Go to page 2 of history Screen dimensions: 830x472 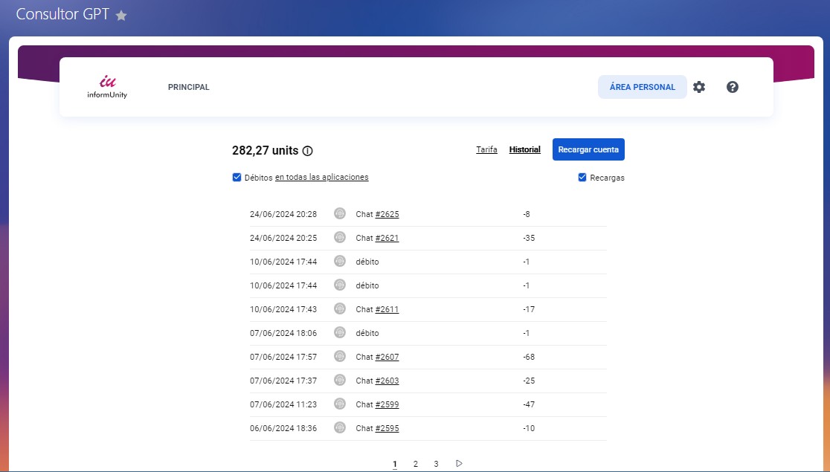click(415, 465)
